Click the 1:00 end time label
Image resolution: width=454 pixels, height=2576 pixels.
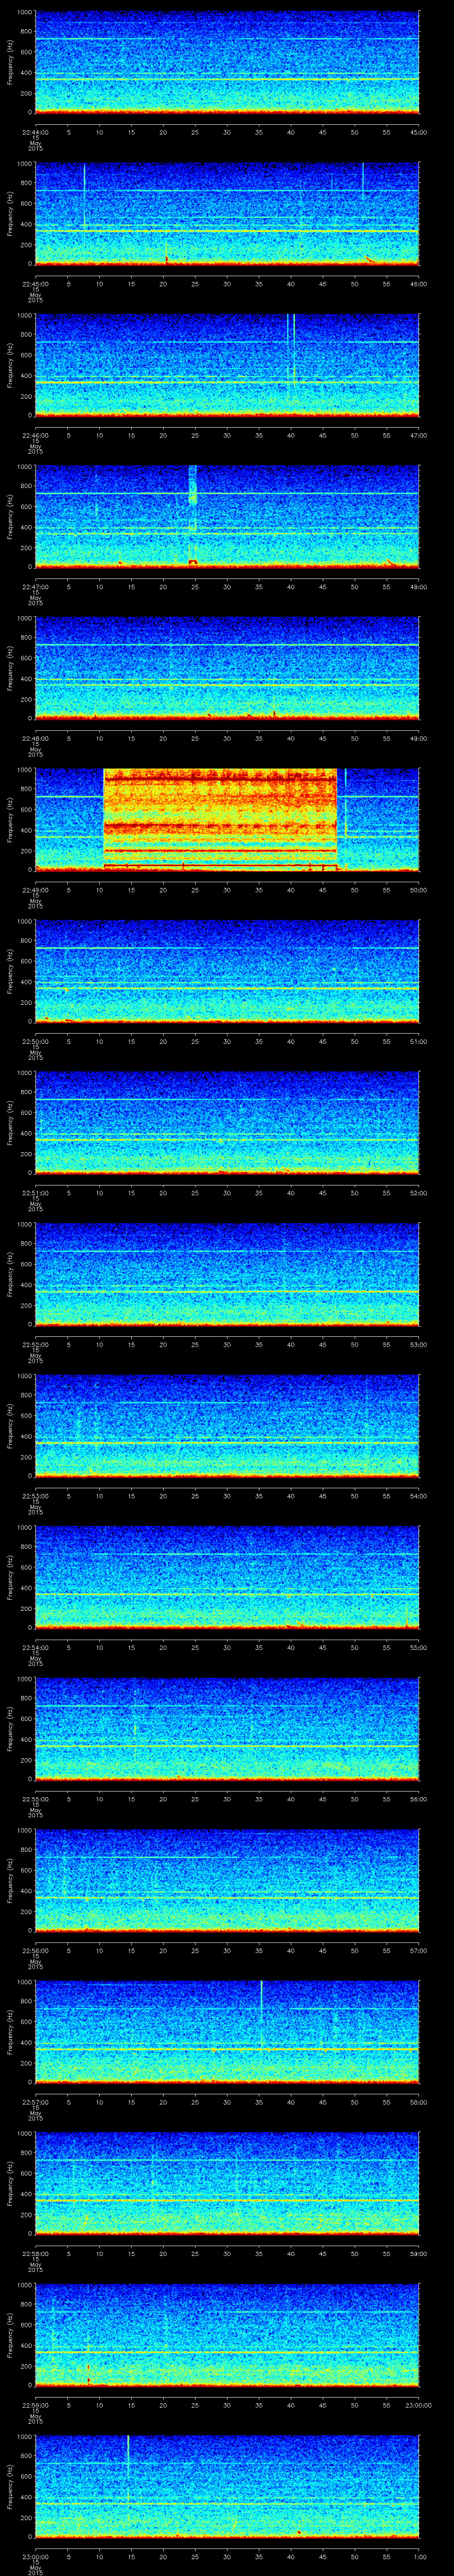coord(419,2556)
